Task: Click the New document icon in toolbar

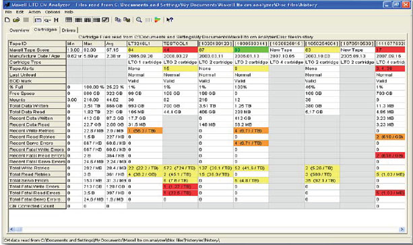Action: pyautogui.click(x=7, y=20)
